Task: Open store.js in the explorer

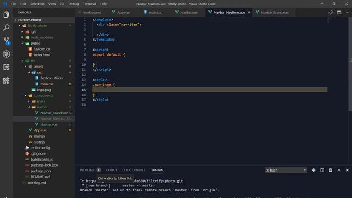Action: [x=39, y=142]
